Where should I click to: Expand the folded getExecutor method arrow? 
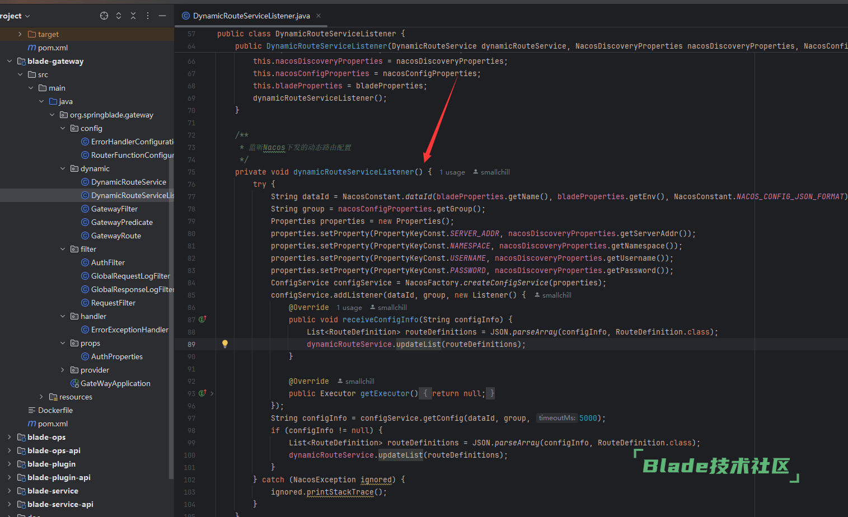(x=212, y=393)
